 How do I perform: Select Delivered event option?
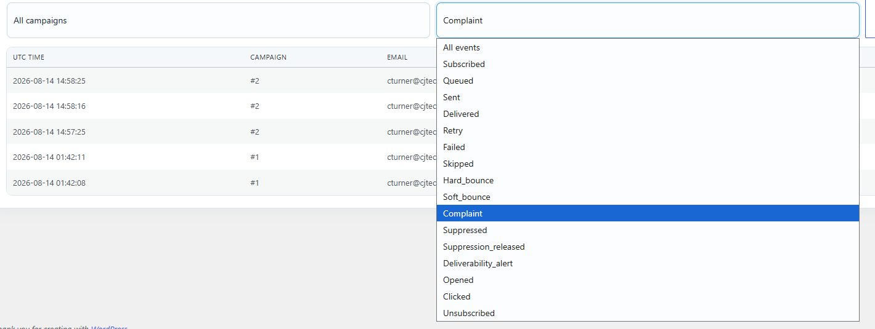click(x=648, y=114)
